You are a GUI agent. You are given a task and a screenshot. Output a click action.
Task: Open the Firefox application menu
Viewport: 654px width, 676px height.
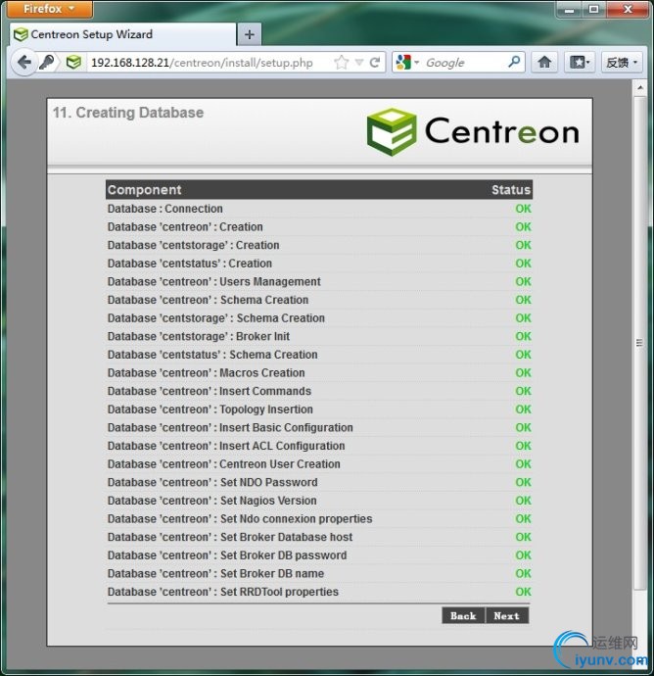[x=49, y=9]
